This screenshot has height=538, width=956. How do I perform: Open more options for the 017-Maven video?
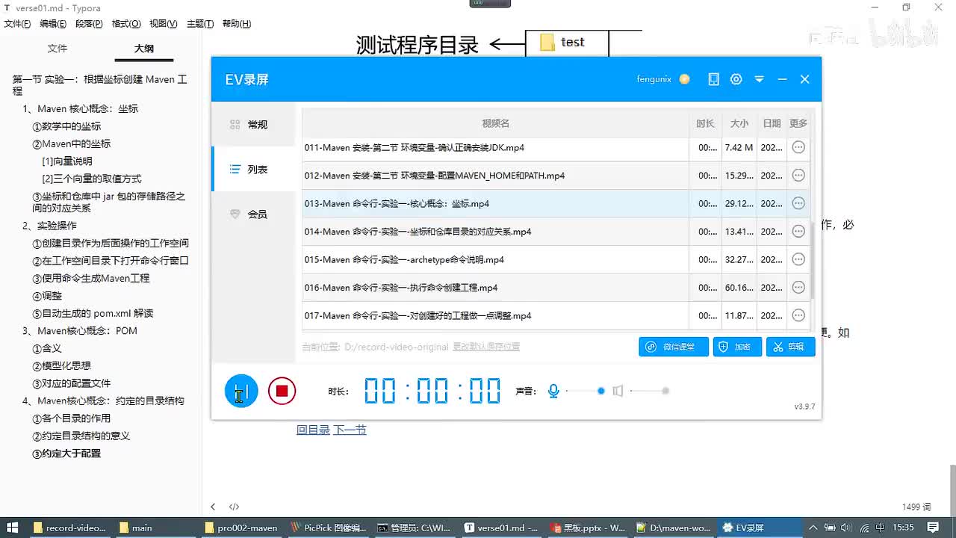pos(798,315)
